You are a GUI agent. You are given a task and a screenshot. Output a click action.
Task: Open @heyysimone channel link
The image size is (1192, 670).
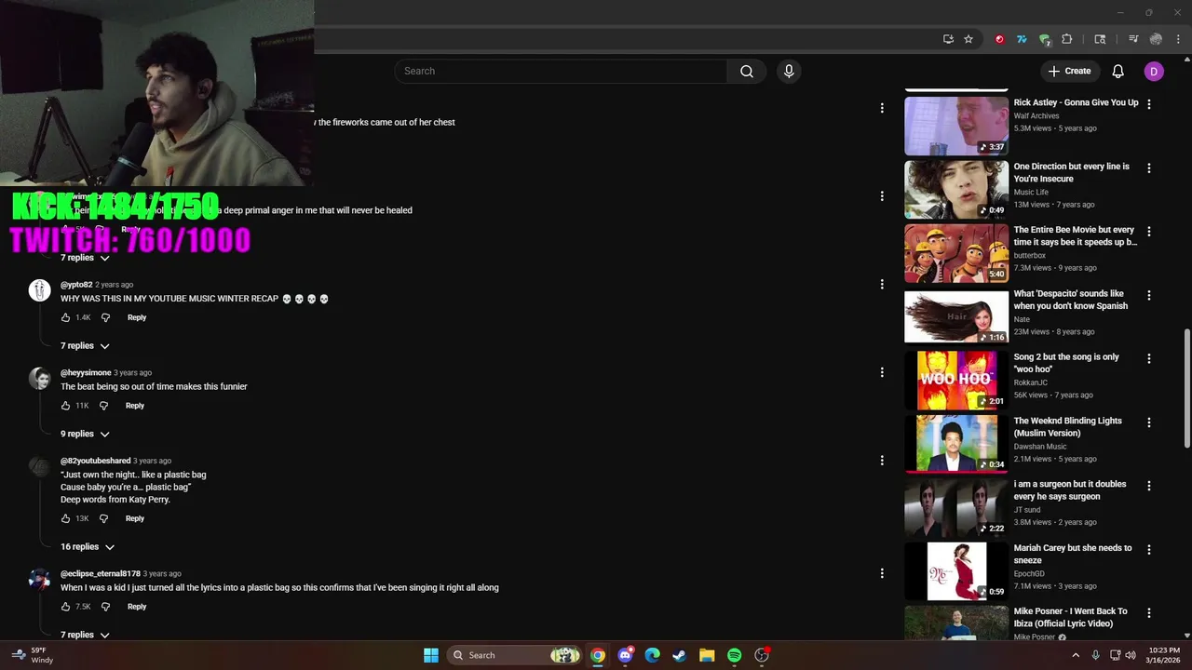[86, 372]
